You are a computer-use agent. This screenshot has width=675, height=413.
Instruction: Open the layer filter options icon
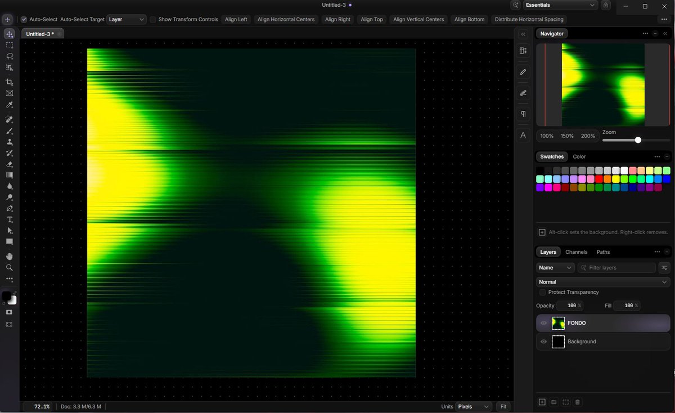pos(665,268)
